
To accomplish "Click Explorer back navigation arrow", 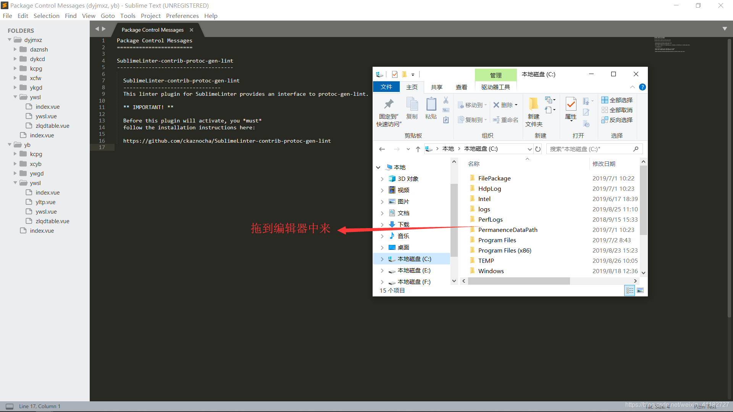I will (382, 149).
